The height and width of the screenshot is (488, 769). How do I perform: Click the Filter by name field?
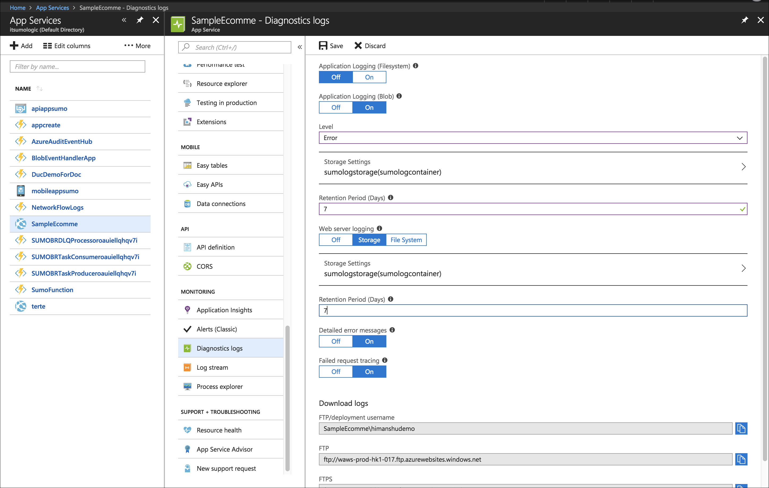[78, 66]
